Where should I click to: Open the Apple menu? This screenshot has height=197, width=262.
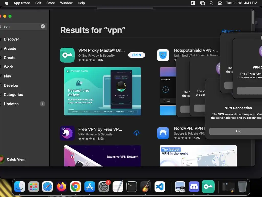pos(7,3)
